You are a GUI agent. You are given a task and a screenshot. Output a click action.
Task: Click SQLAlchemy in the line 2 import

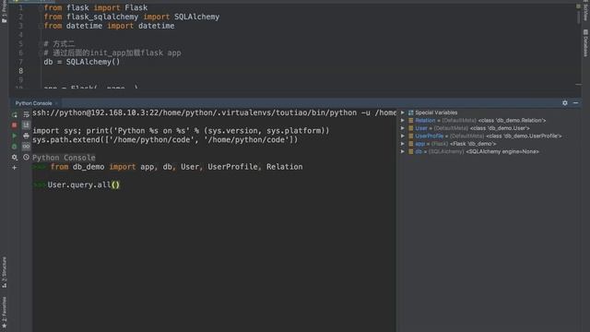click(196, 17)
